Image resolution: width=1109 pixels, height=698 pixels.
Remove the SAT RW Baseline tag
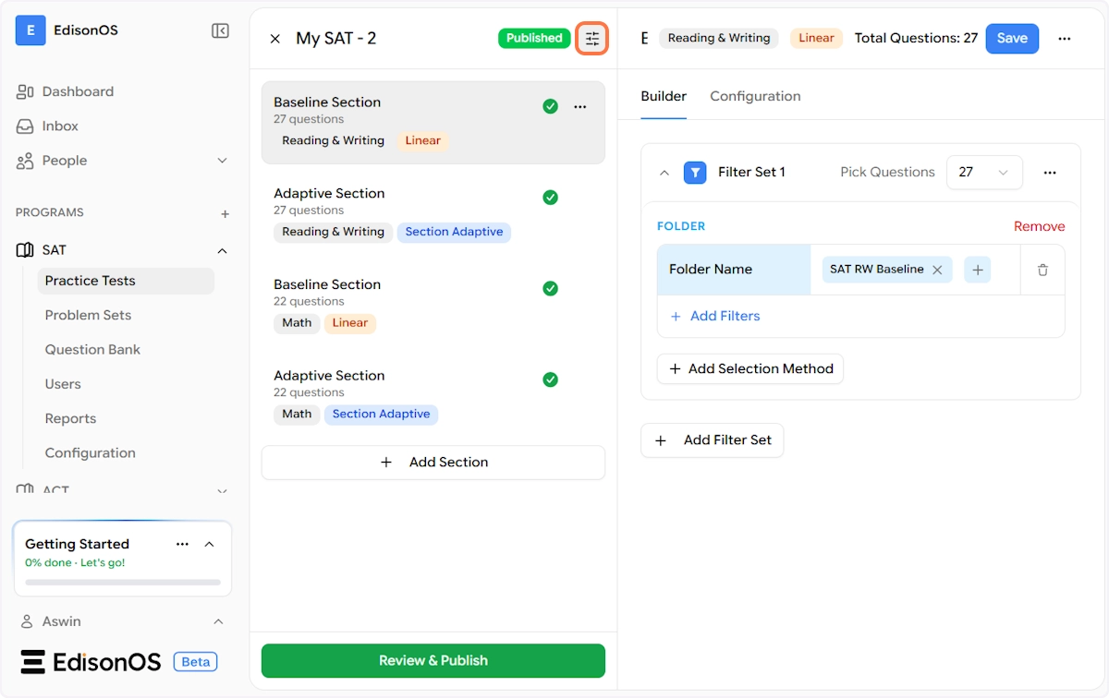pos(937,270)
